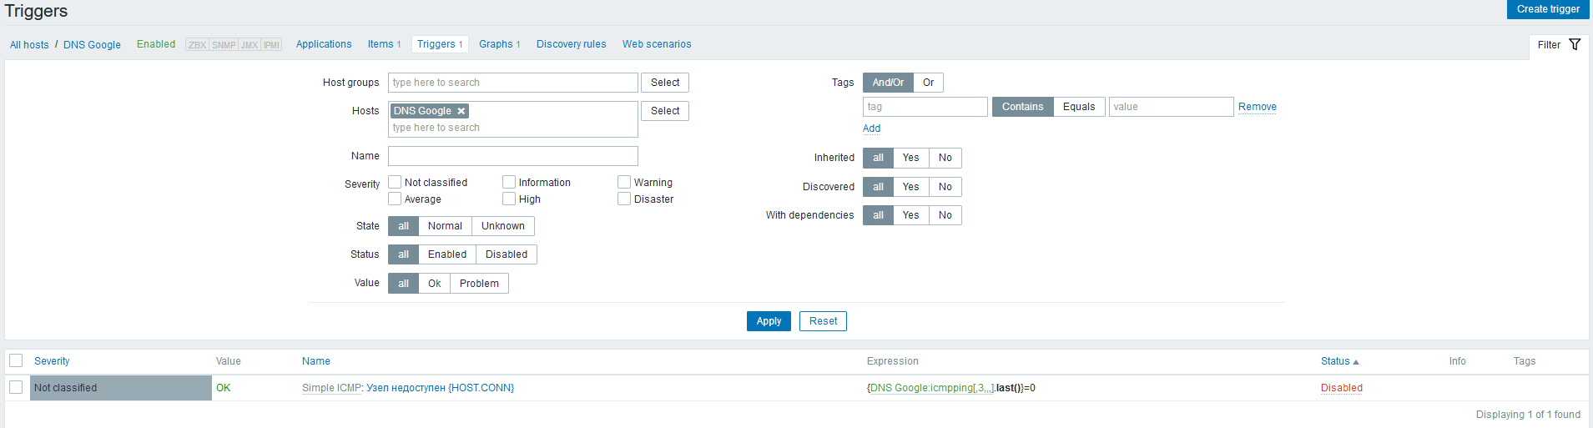Tick the Disaster severity checkbox
1593x428 pixels.
click(x=624, y=199)
